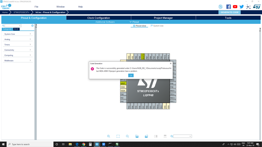Open the peripheral search combo box
This screenshot has width=262, height=147.
click(13, 26)
